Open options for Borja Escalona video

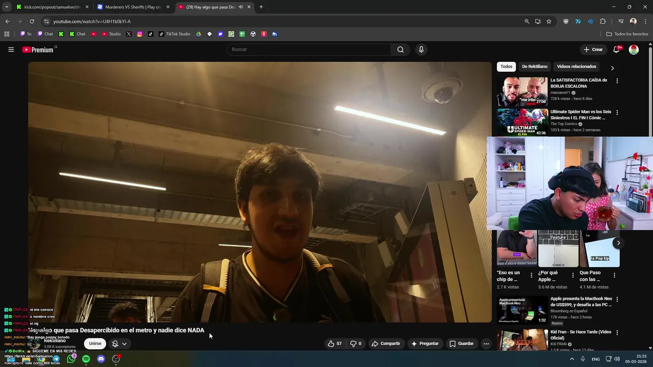[x=617, y=81]
